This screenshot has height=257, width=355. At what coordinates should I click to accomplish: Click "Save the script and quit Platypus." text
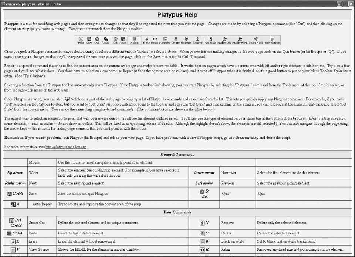pyautogui.click(x=83, y=193)
